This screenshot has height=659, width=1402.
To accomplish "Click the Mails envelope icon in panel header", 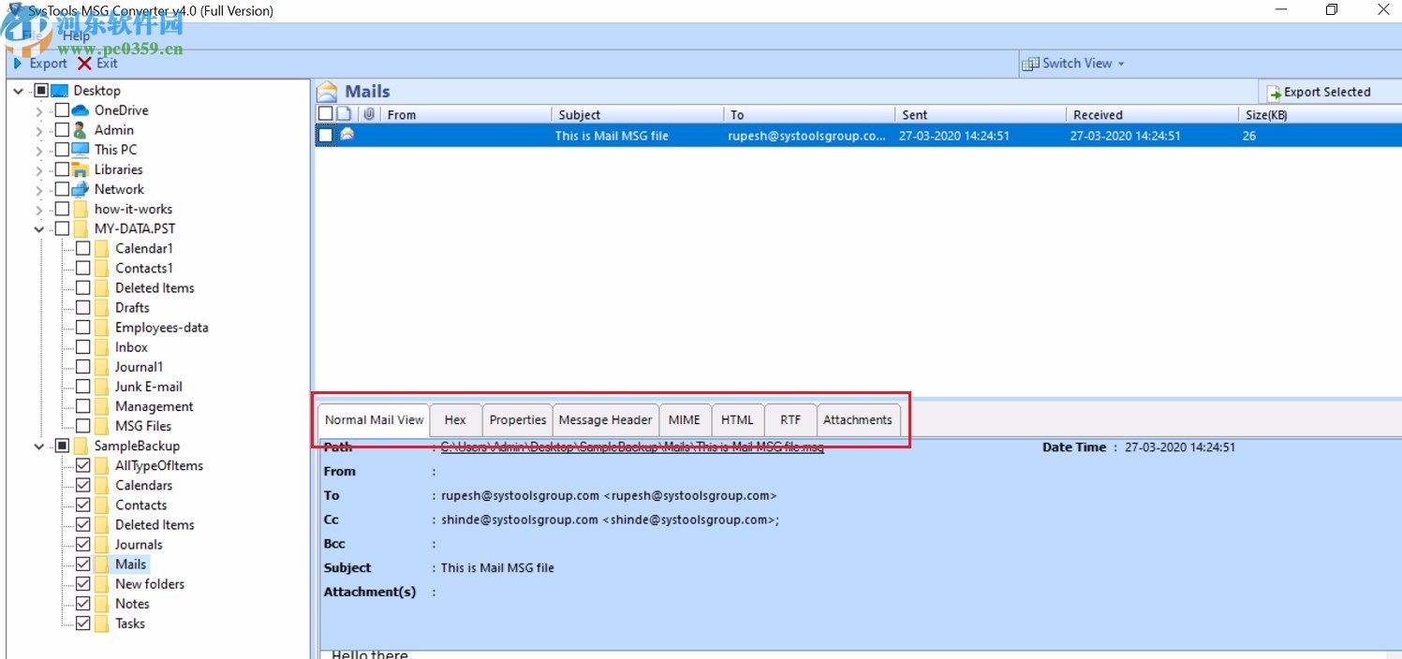I will pyautogui.click(x=326, y=91).
